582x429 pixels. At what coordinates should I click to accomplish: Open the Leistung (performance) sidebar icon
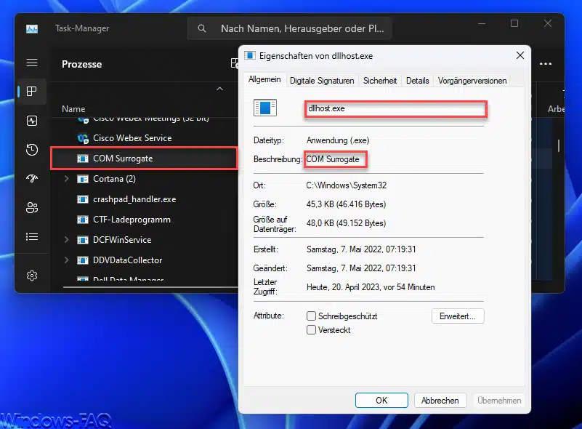pyautogui.click(x=32, y=121)
